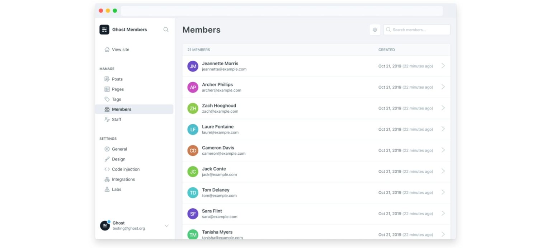Select Members in the Manage menu

click(121, 109)
